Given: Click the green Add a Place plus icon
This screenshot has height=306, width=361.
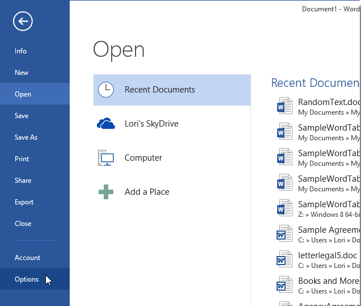Looking at the screenshot, I should 106,192.
